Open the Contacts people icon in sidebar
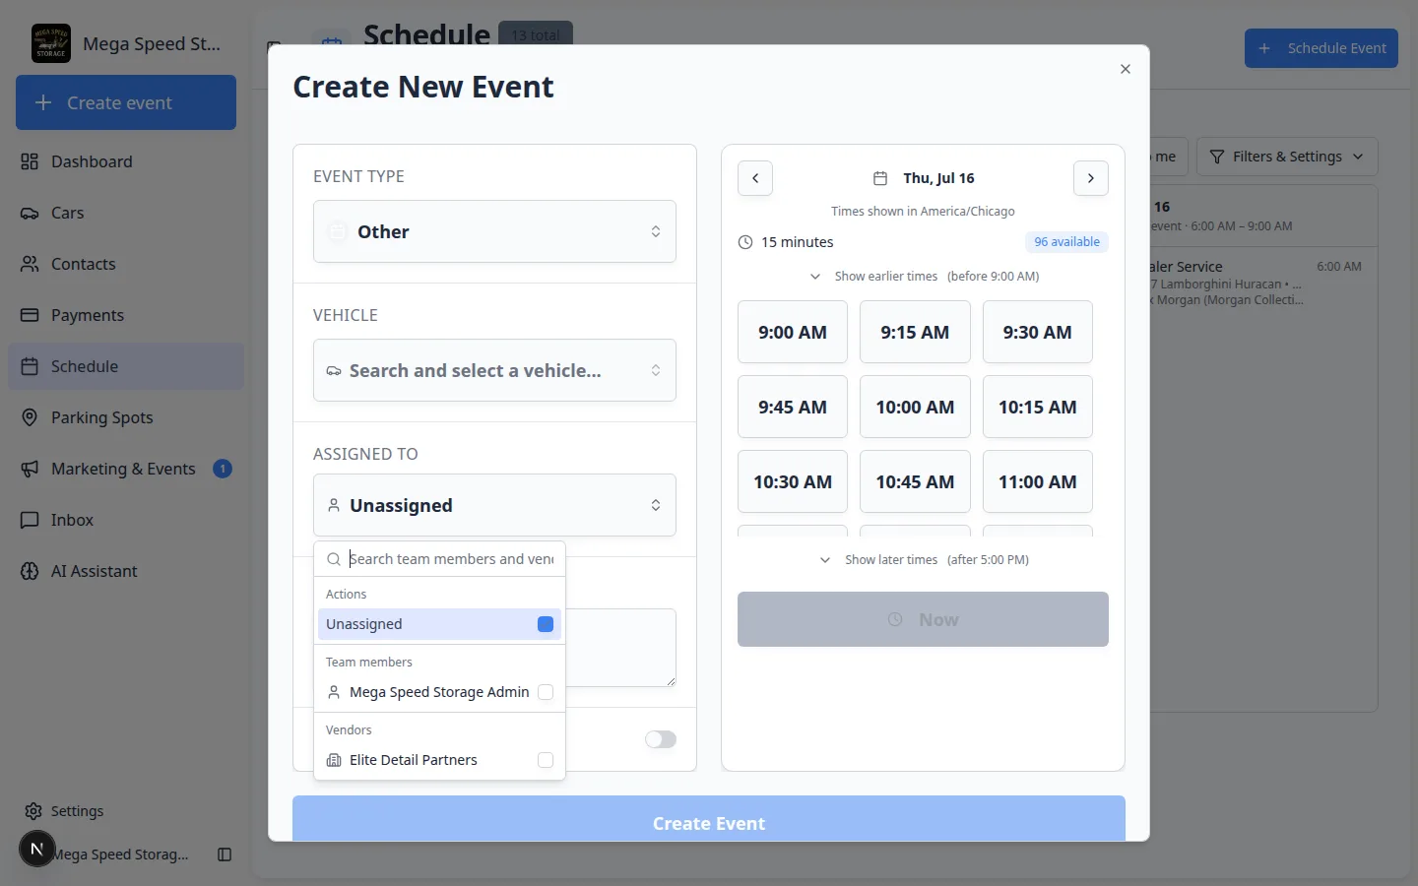This screenshot has width=1418, height=886. pos(31,264)
